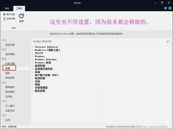173x129 pixels.
Task: Select 设置 in the sidebar
Action: 8,68
